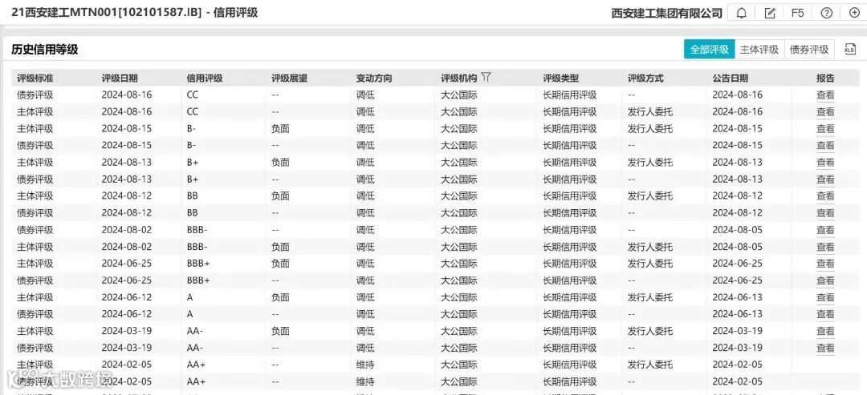867x395 pixels.
Task: View report for 2024-08-16 主体评级 CC row
Action: (825, 112)
